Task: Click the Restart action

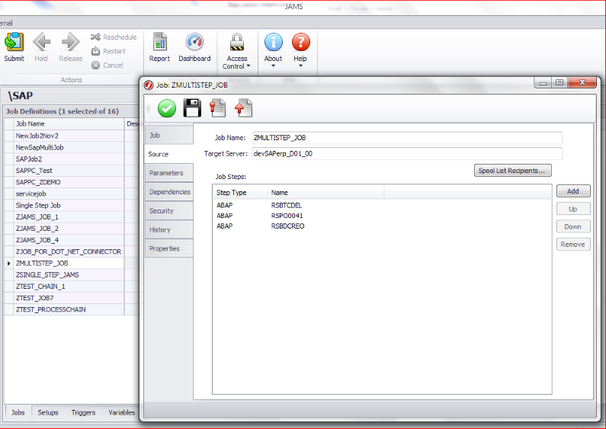Action: [x=108, y=51]
